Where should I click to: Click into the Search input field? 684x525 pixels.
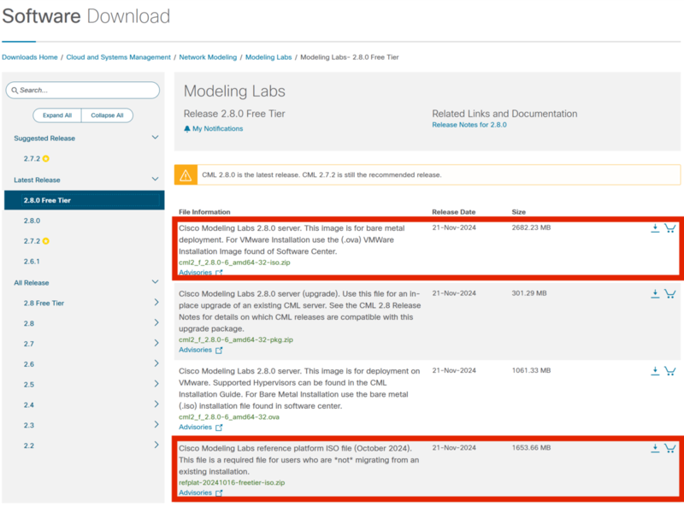click(x=83, y=91)
